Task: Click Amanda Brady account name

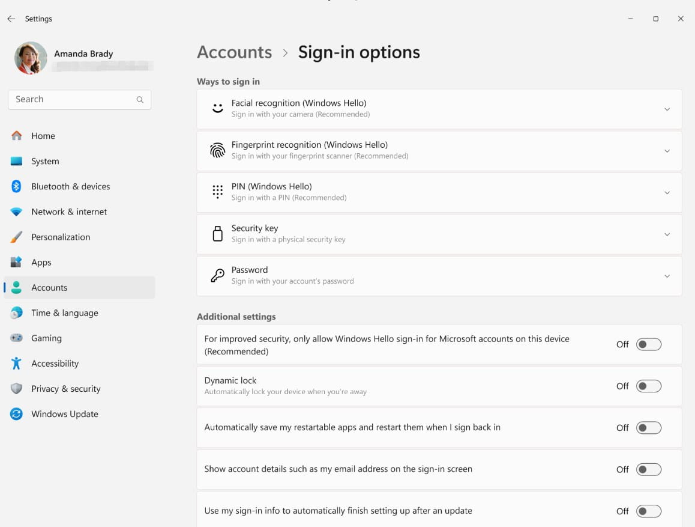Action: 83,53
